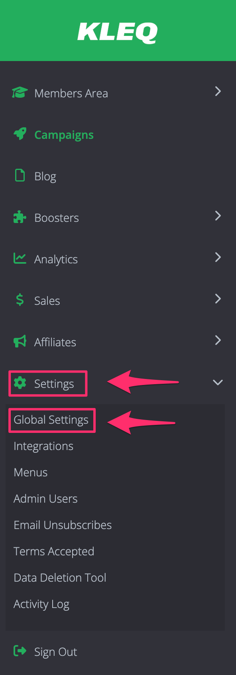Click the Blog page icon

(20, 176)
